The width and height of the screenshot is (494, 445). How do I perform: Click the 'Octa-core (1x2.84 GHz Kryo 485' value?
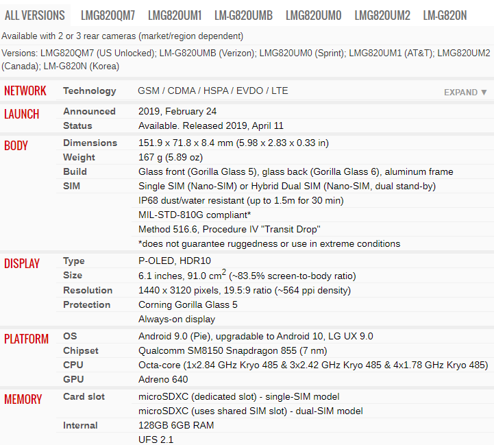point(313,365)
